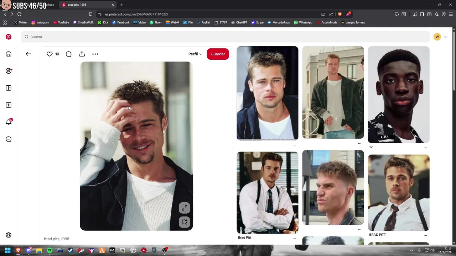Open Brave Wallet icon in toolbar
The image size is (456, 256).
(429, 14)
